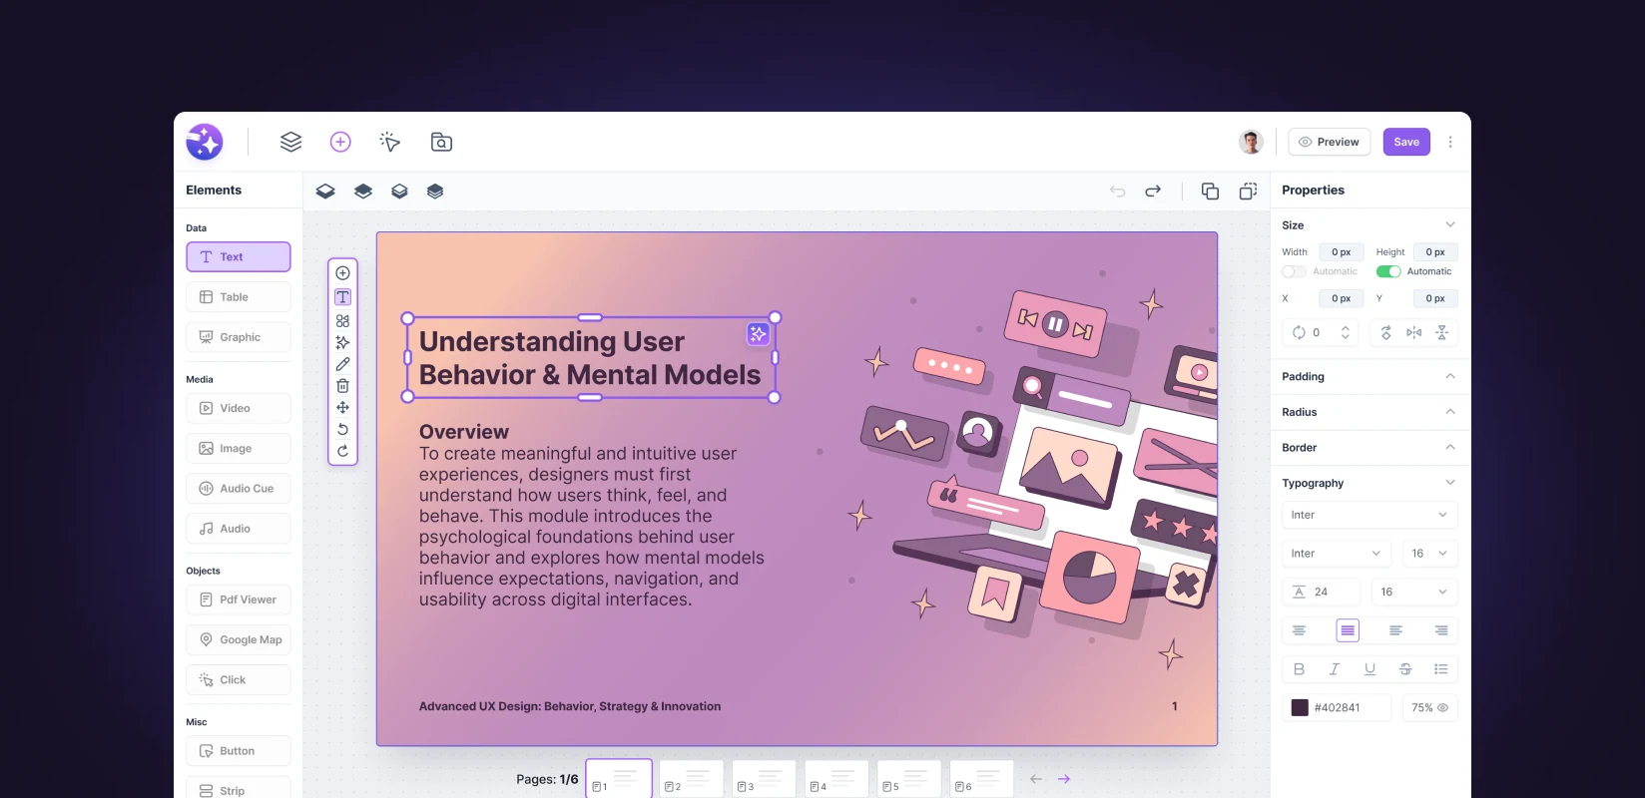Open the layers stack icon in top bar

coord(290,142)
